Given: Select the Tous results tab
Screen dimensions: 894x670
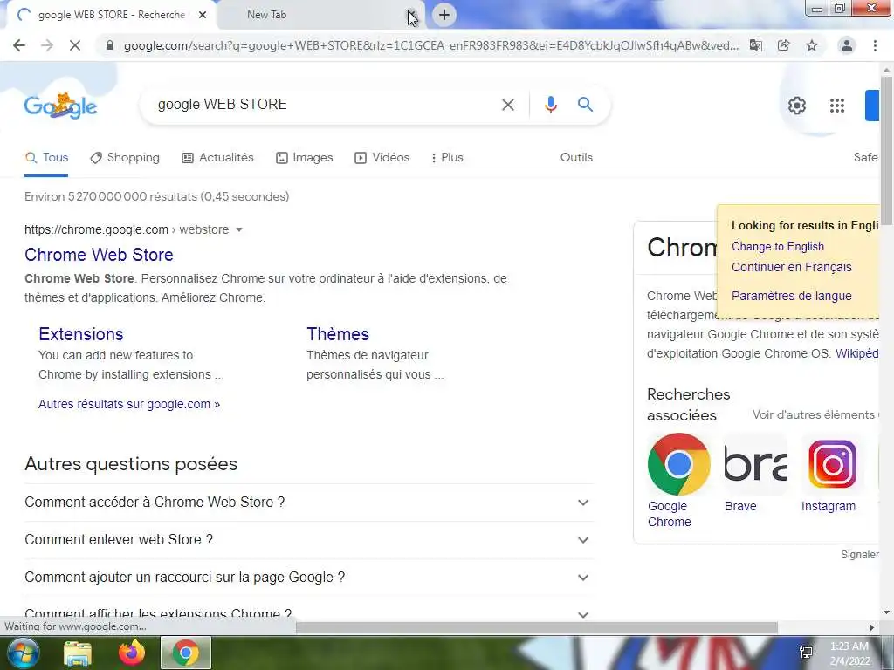Looking at the screenshot, I should pyautogui.click(x=47, y=158).
